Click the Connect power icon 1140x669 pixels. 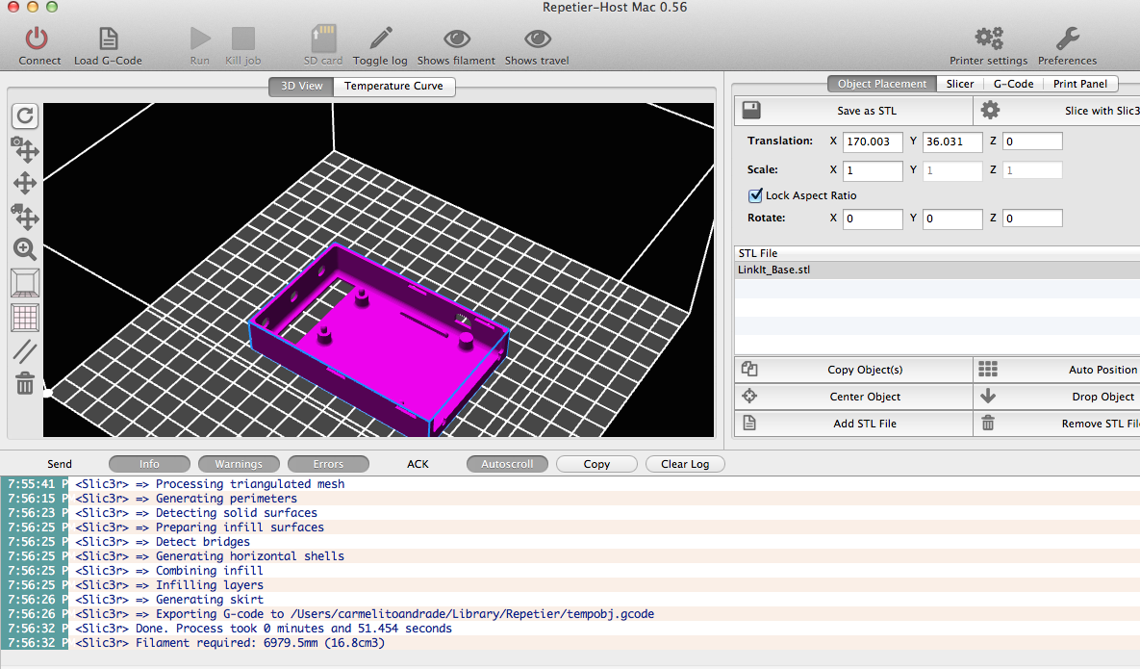pyautogui.click(x=37, y=39)
